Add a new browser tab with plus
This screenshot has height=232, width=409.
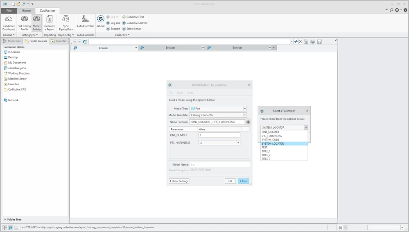pyautogui.click(x=273, y=48)
